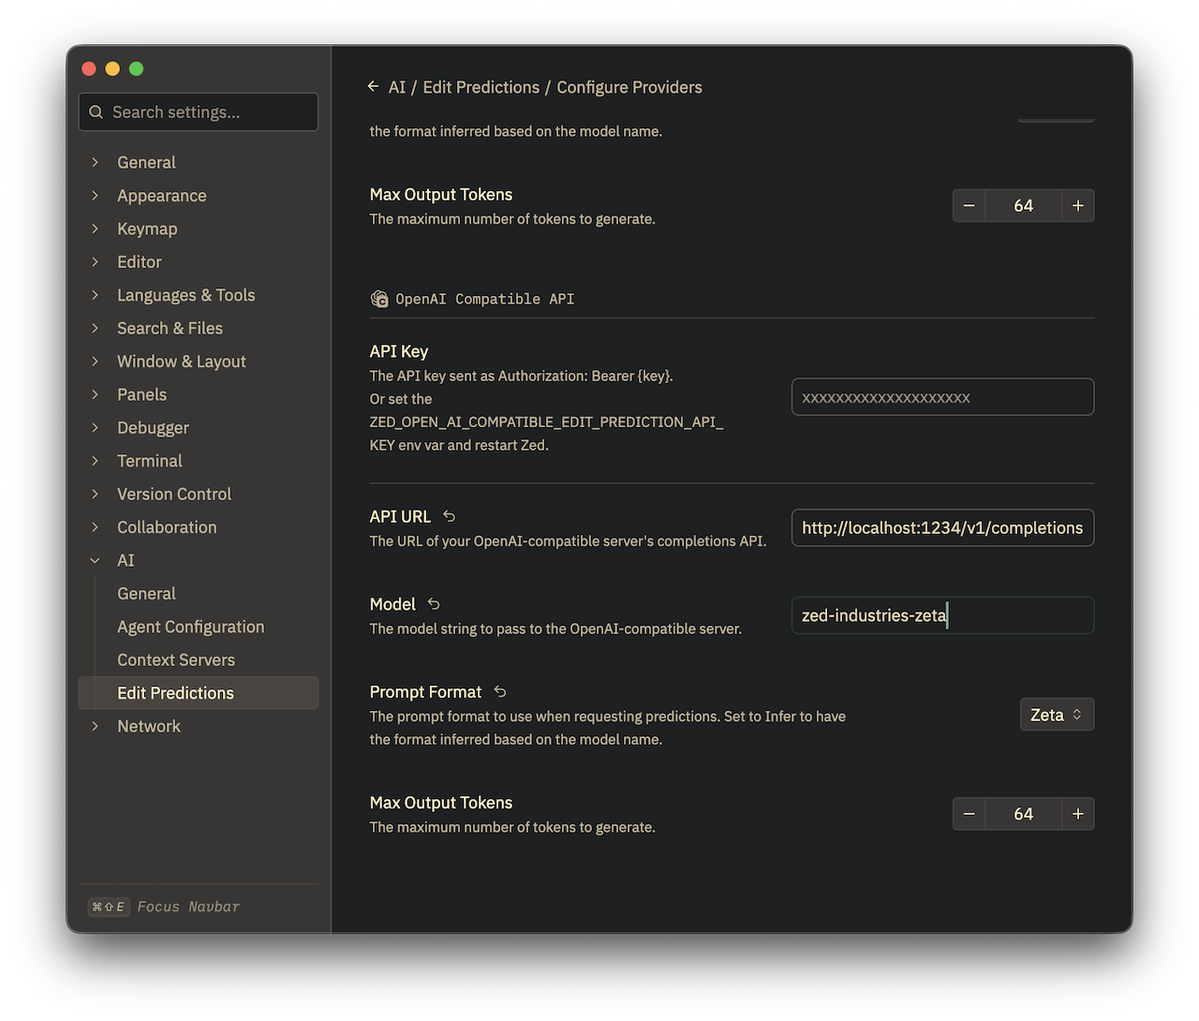Go to the AI breadcrumb link

397,87
